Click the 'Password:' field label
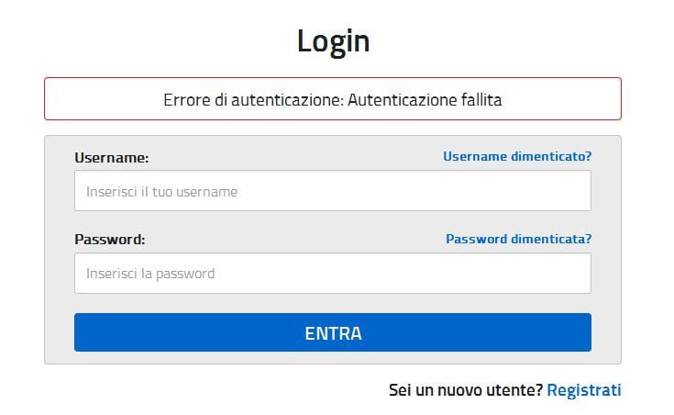The height and width of the screenshot is (415, 674). tap(110, 240)
